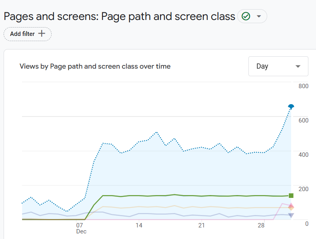
Task: Expand the dropdown arrow beside the report title
Action: pos(259,16)
